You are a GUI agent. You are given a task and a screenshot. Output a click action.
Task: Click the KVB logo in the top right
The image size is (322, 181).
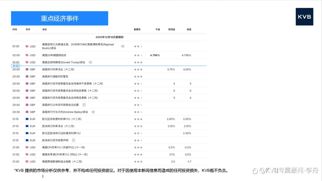(304, 17)
